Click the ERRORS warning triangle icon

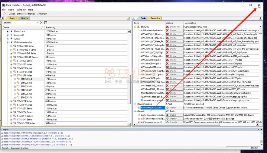[139, 27]
